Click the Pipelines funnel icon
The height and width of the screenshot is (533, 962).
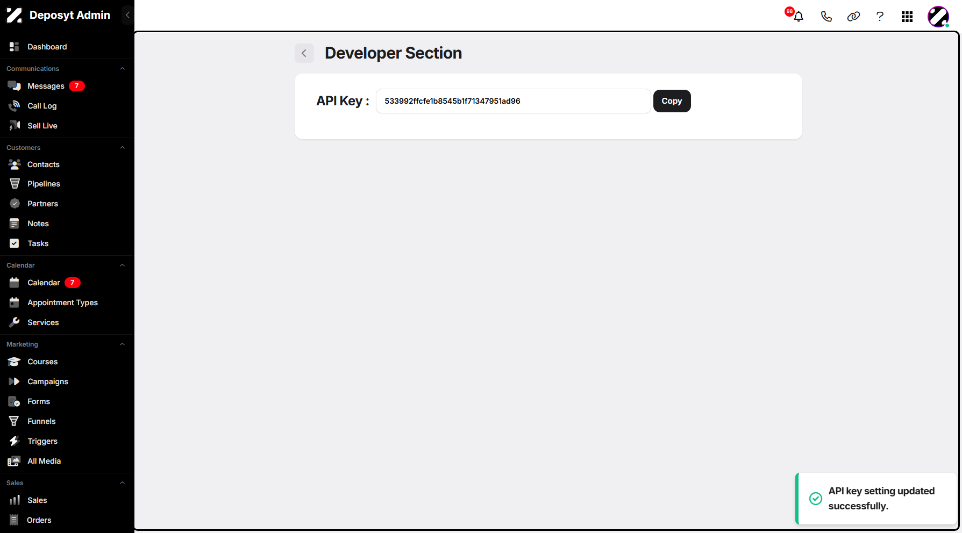[15, 184]
